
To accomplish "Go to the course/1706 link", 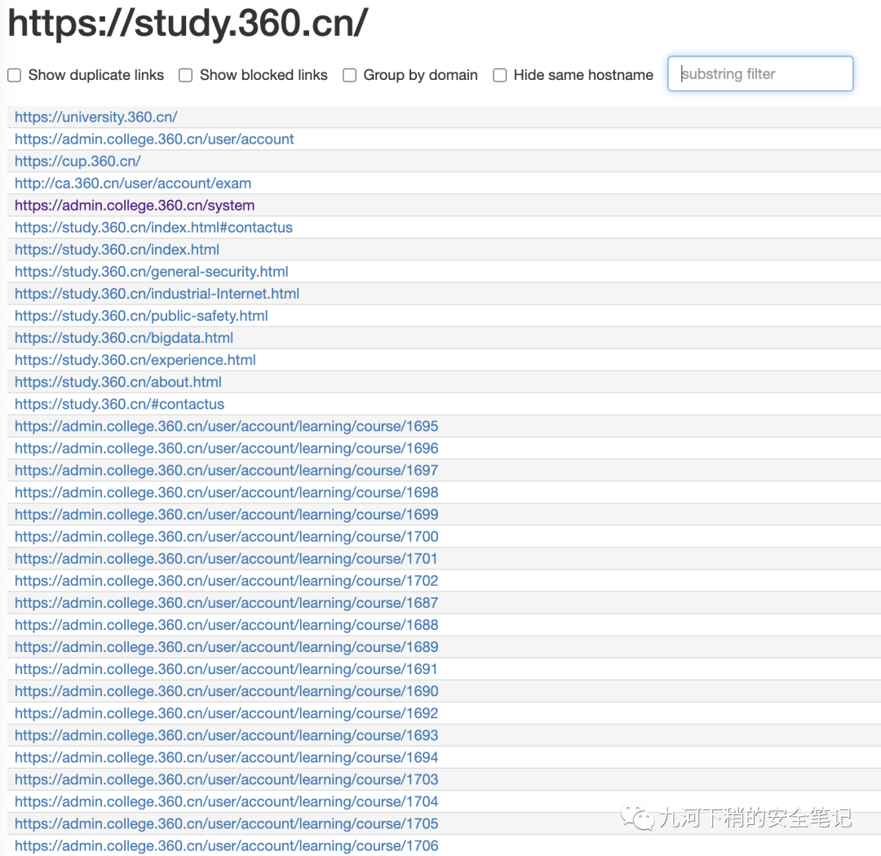I will [x=227, y=846].
